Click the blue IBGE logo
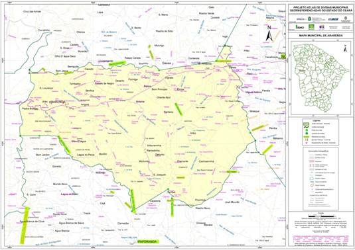Viewport: 355px width, 250px height. tap(333, 19)
